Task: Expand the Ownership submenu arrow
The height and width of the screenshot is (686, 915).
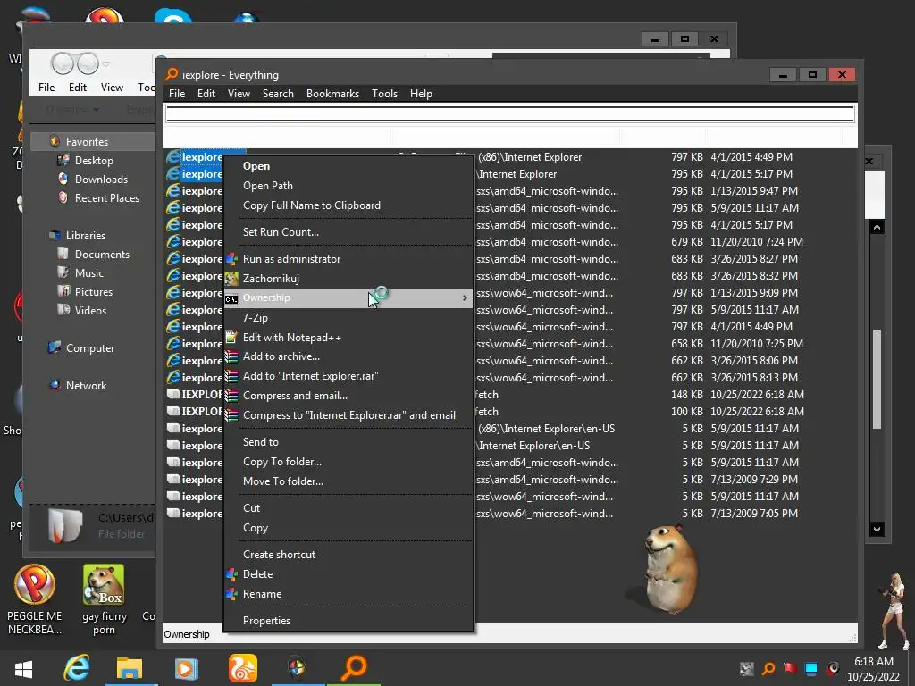Action: pos(465,298)
